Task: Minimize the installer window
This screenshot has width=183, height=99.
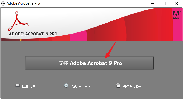Action: click(x=152, y=3)
